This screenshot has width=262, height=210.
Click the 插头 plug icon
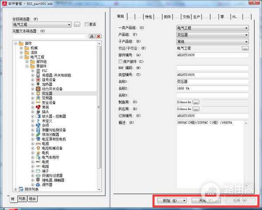click(38, 112)
